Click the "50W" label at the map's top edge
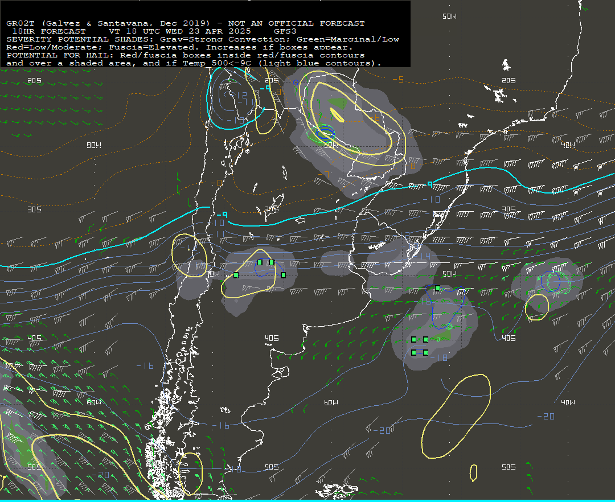Image resolution: width=615 pixels, height=502 pixels. click(x=449, y=16)
